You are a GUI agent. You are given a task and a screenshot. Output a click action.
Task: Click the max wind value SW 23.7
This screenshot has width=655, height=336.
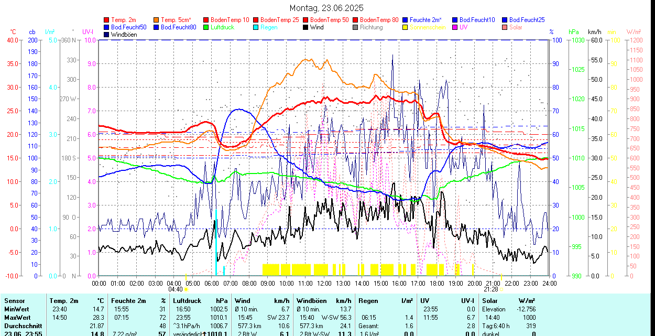tap(279, 318)
